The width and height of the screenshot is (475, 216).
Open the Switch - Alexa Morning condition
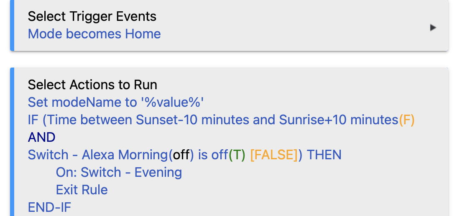tap(98, 155)
